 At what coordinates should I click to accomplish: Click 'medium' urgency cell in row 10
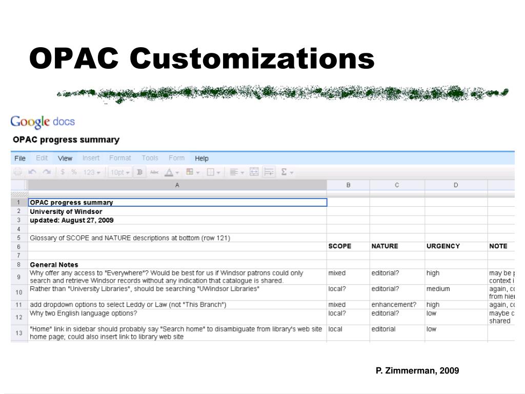tap(456, 292)
